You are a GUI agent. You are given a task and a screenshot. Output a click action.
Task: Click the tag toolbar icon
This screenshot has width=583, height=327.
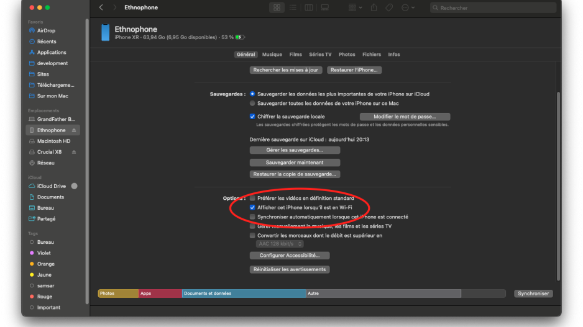click(389, 8)
